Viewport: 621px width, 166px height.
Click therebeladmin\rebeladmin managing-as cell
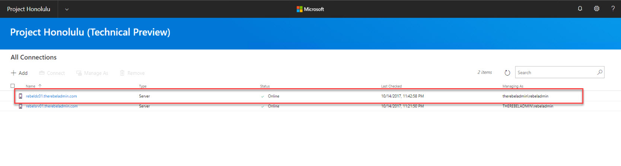click(x=525, y=96)
